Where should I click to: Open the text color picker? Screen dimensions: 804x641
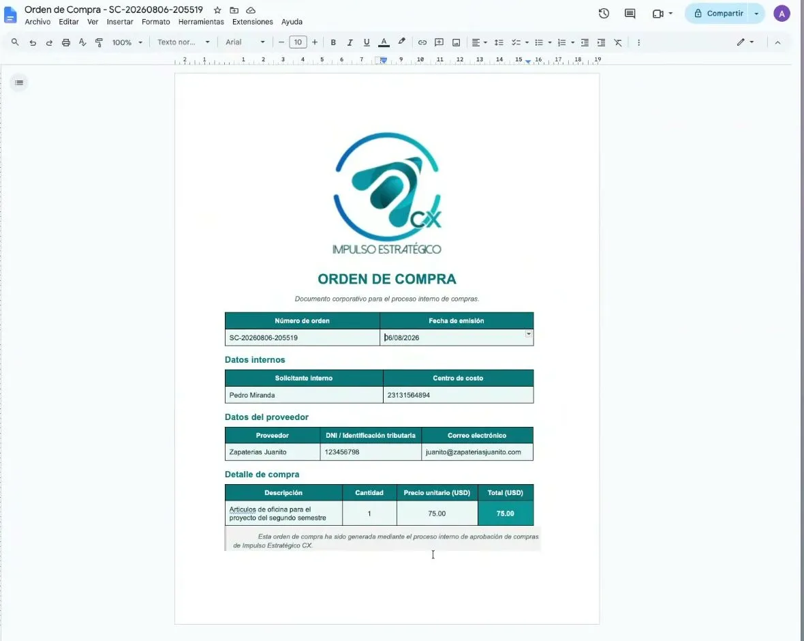[x=384, y=42]
